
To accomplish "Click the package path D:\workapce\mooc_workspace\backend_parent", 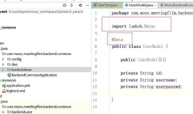I will [46, 12].
